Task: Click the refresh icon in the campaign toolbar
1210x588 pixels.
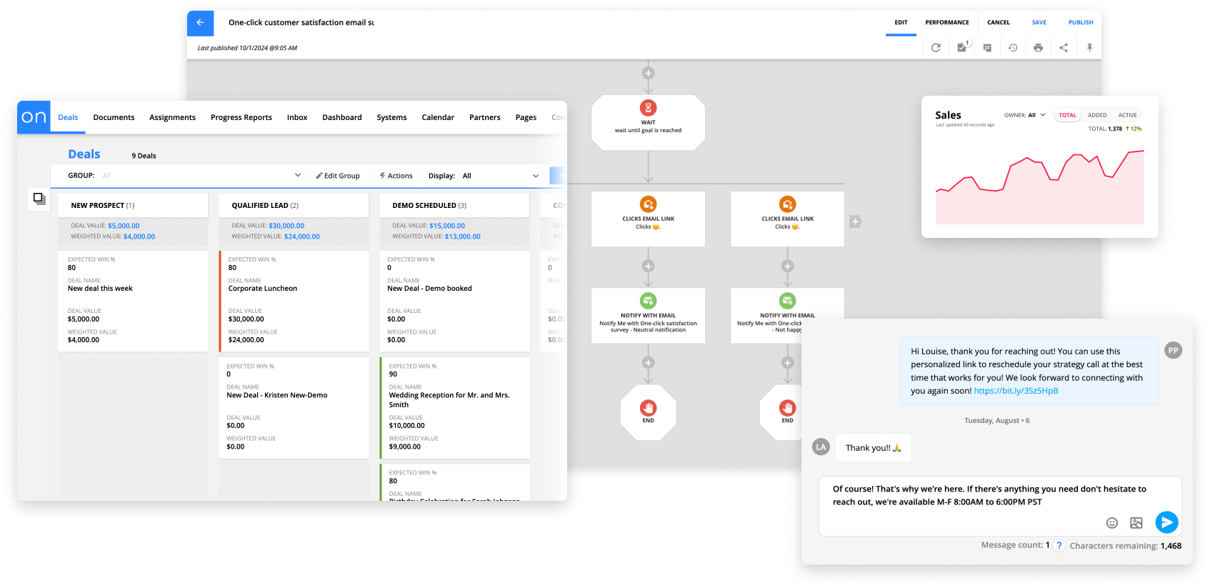Action: tap(936, 48)
